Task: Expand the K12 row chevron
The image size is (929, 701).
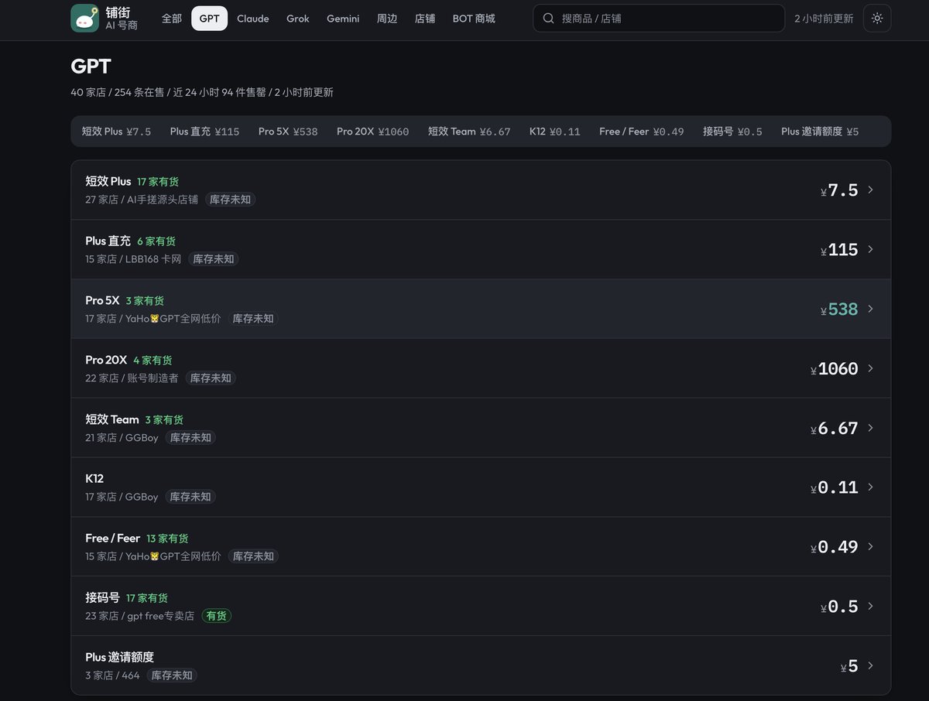Action: (870, 487)
